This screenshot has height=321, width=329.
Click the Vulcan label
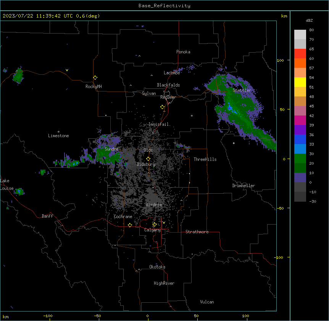(207, 302)
